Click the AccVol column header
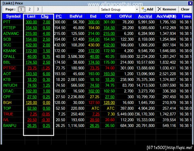This screenshot has width=194, height=151. 145,17
